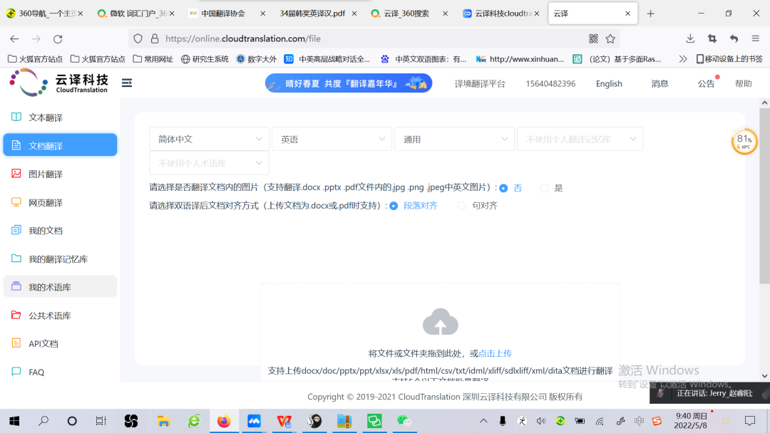
Task: Open 文本翻译 in the sidebar
Action: (x=60, y=118)
